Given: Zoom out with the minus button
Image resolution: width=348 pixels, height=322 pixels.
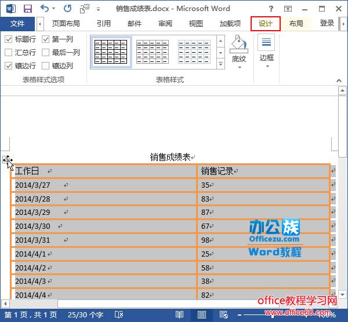Looking at the screenshot, I should point(239,314).
